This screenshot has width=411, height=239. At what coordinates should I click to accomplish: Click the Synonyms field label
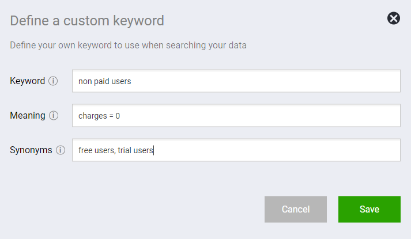tap(31, 150)
